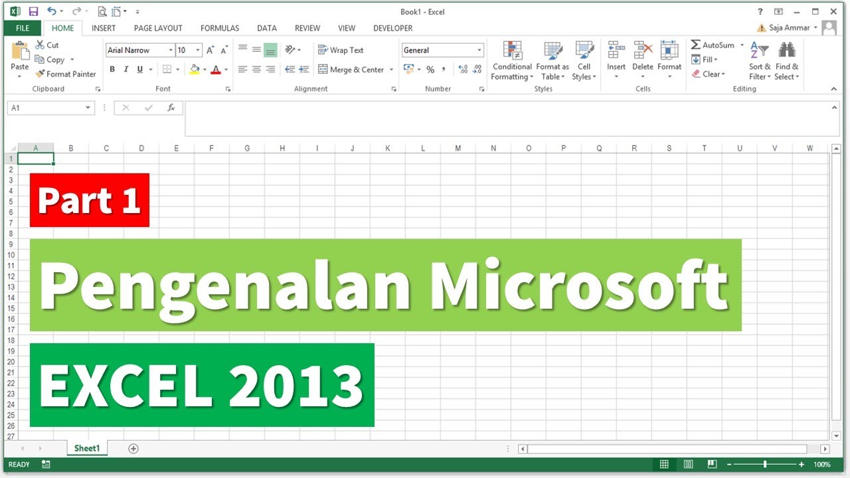Increase font size

211,50
